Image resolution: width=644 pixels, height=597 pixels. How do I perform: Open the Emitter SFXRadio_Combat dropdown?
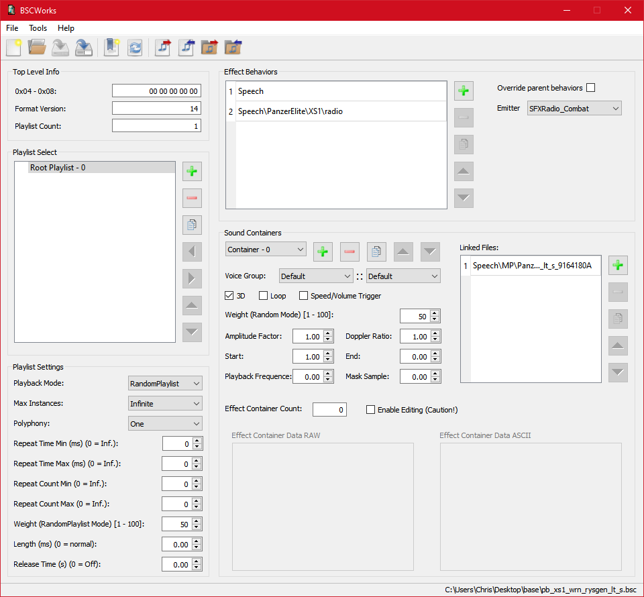(574, 109)
